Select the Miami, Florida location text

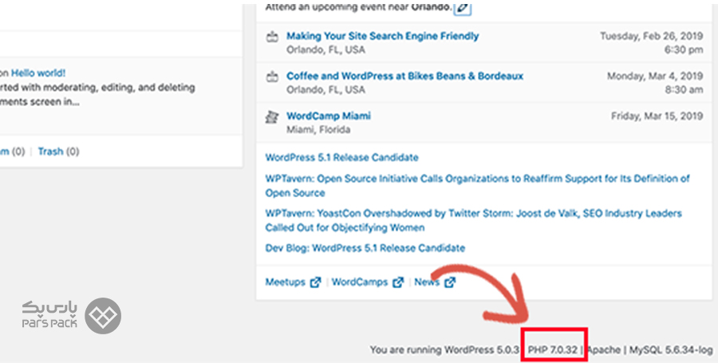(318, 129)
